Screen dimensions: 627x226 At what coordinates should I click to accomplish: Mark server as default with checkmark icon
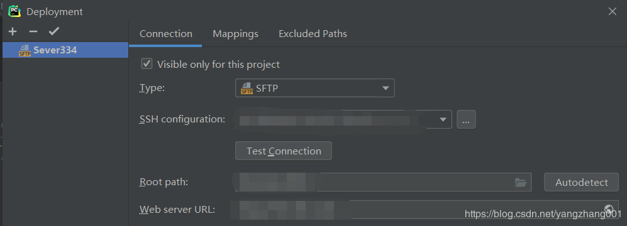(53, 31)
